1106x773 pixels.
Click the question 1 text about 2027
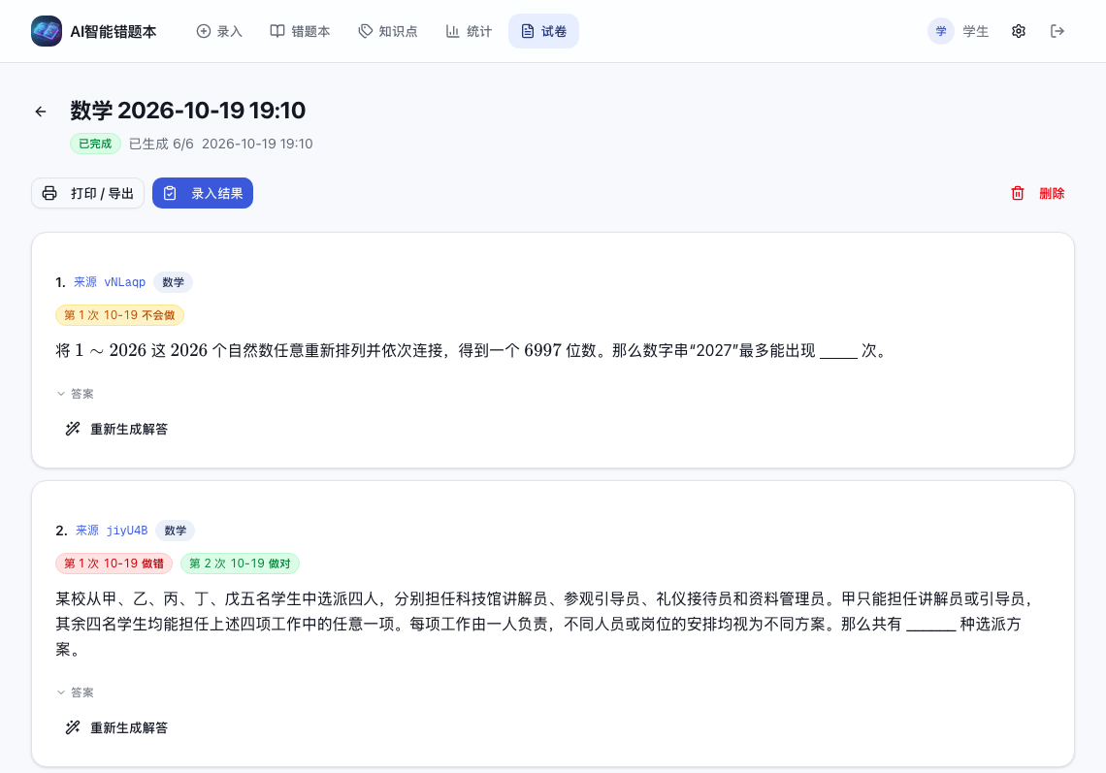point(472,350)
